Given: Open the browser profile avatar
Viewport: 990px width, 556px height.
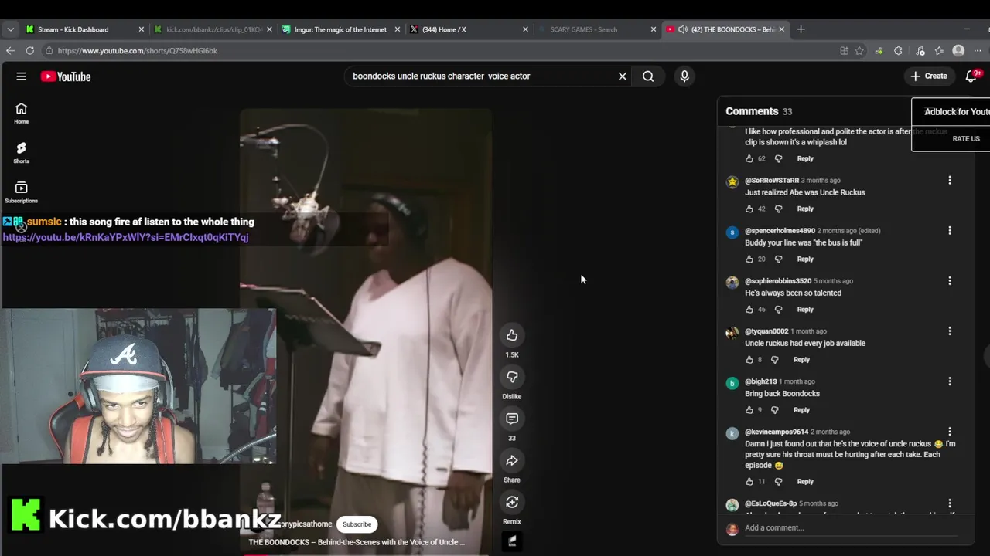Looking at the screenshot, I should coord(958,51).
